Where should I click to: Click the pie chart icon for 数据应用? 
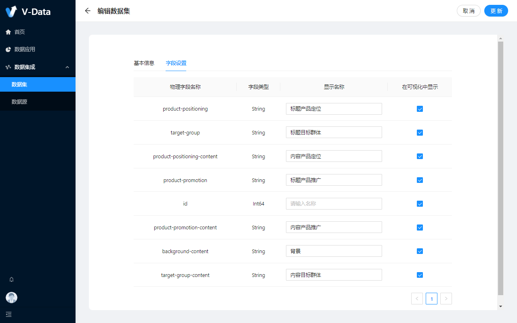click(8, 49)
